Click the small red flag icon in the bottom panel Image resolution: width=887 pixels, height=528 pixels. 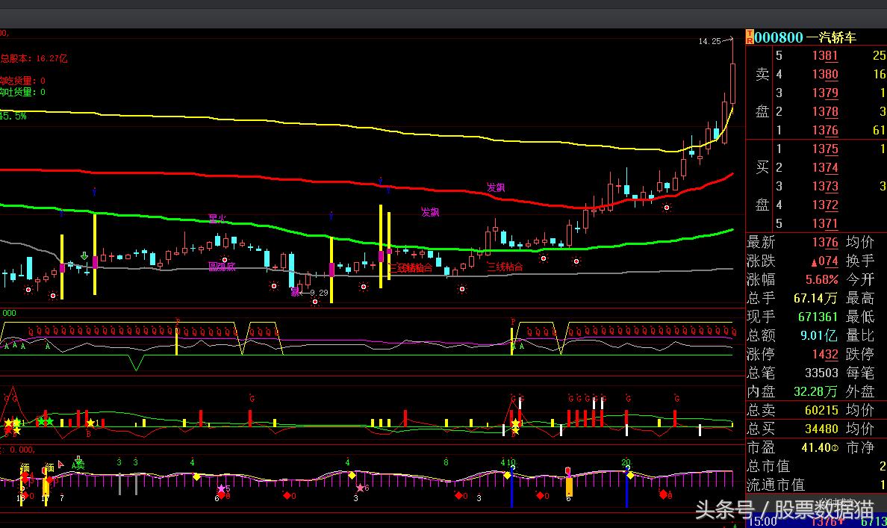click(60, 464)
